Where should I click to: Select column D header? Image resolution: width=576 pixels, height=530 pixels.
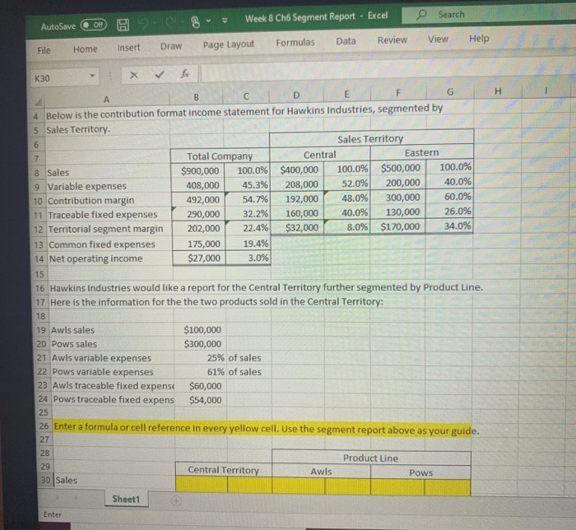point(296,95)
